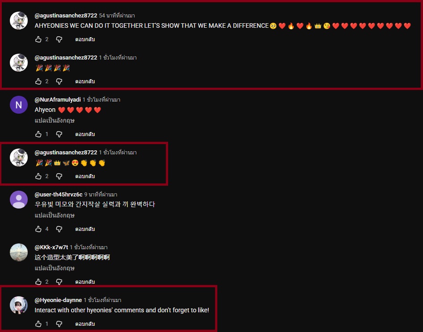
Task: Dislike @Hyeonie-daynne's interact comment
Action: tap(59, 324)
